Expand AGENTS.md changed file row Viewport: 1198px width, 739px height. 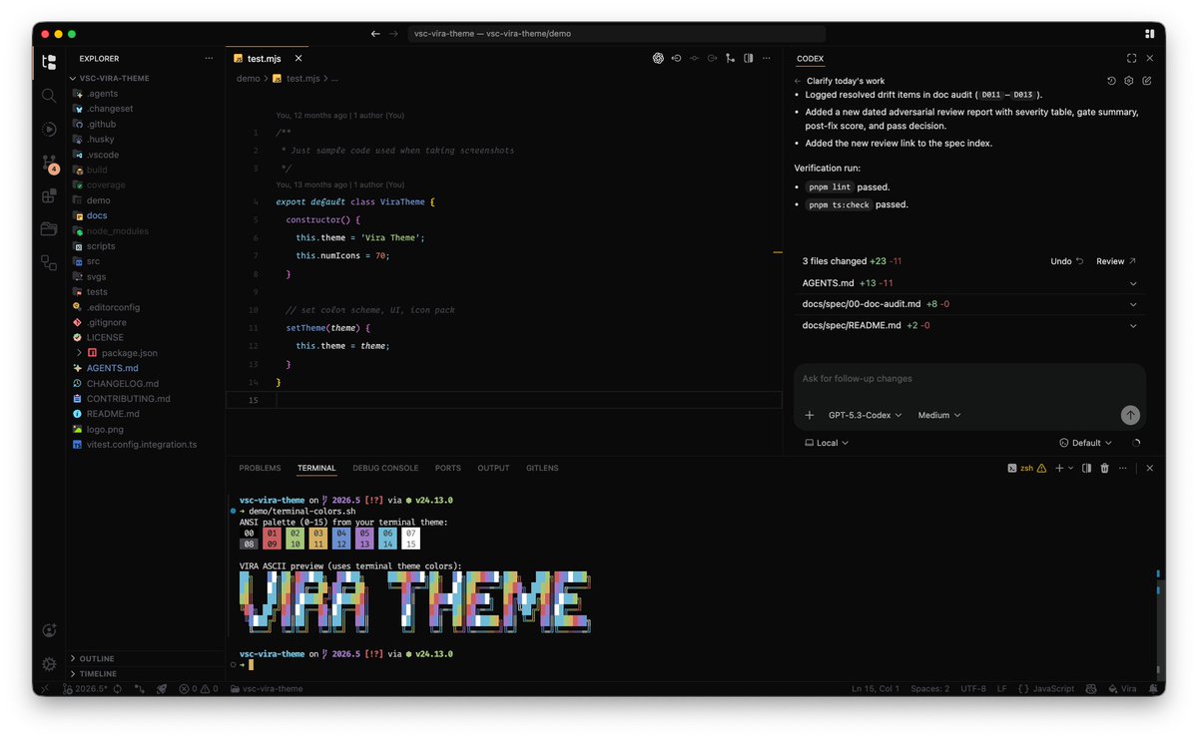pyautogui.click(x=969, y=283)
